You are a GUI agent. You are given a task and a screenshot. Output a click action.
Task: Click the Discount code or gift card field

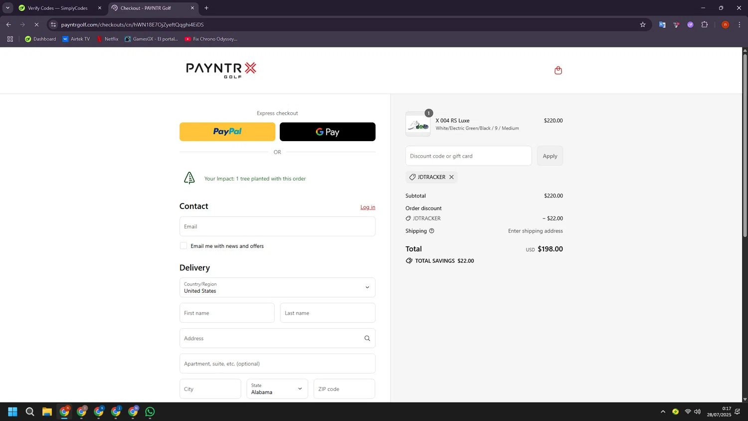[468, 156]
